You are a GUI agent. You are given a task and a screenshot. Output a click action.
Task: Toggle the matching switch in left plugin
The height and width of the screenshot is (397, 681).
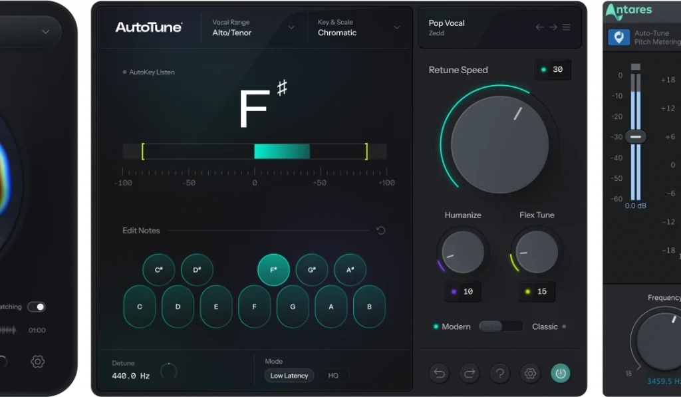[36, 307]
